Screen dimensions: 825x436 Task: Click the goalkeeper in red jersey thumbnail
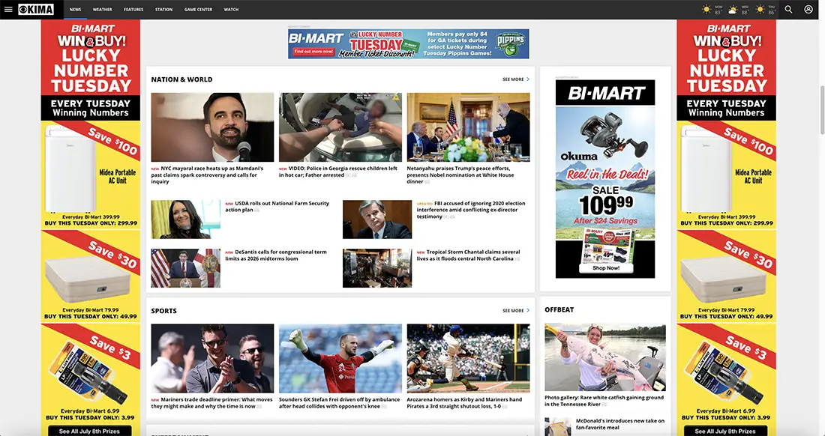[340, 358]
